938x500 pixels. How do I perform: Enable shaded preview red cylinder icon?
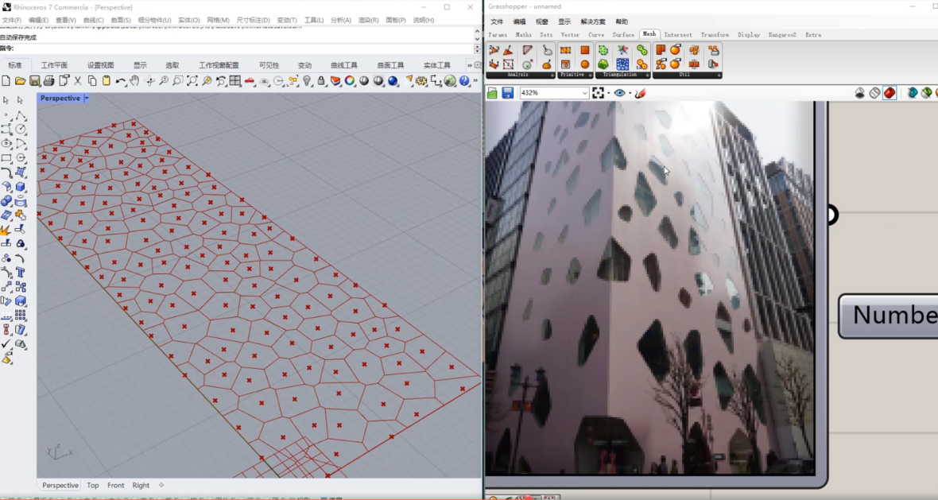tap(890, 93)
